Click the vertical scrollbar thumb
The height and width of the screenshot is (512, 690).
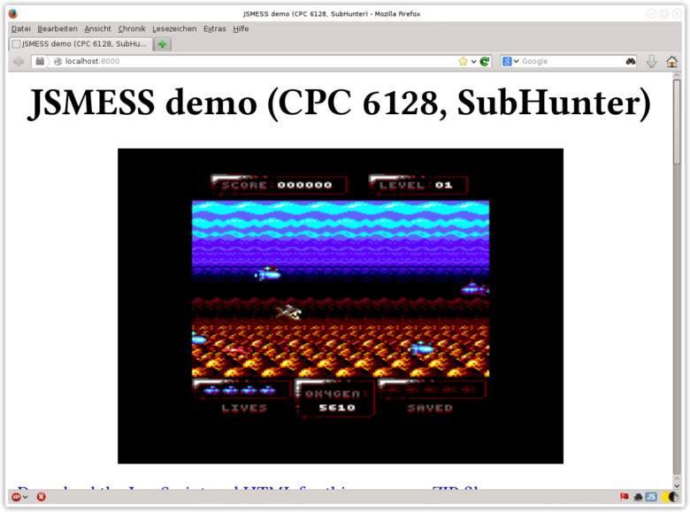click(677, 122)
